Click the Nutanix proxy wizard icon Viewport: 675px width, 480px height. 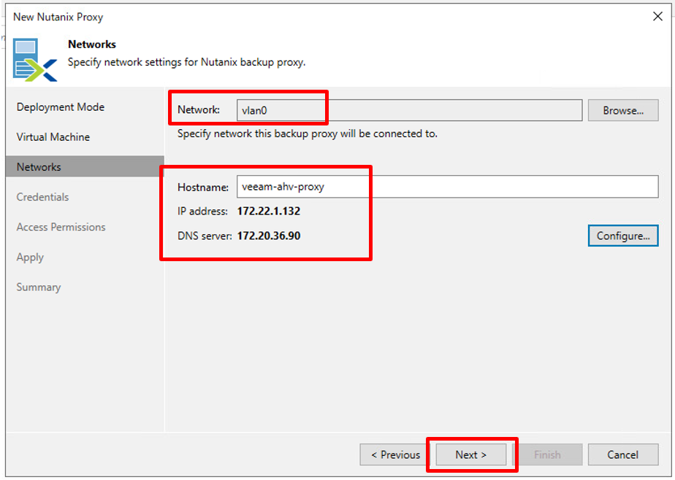[x=35, y=60]
